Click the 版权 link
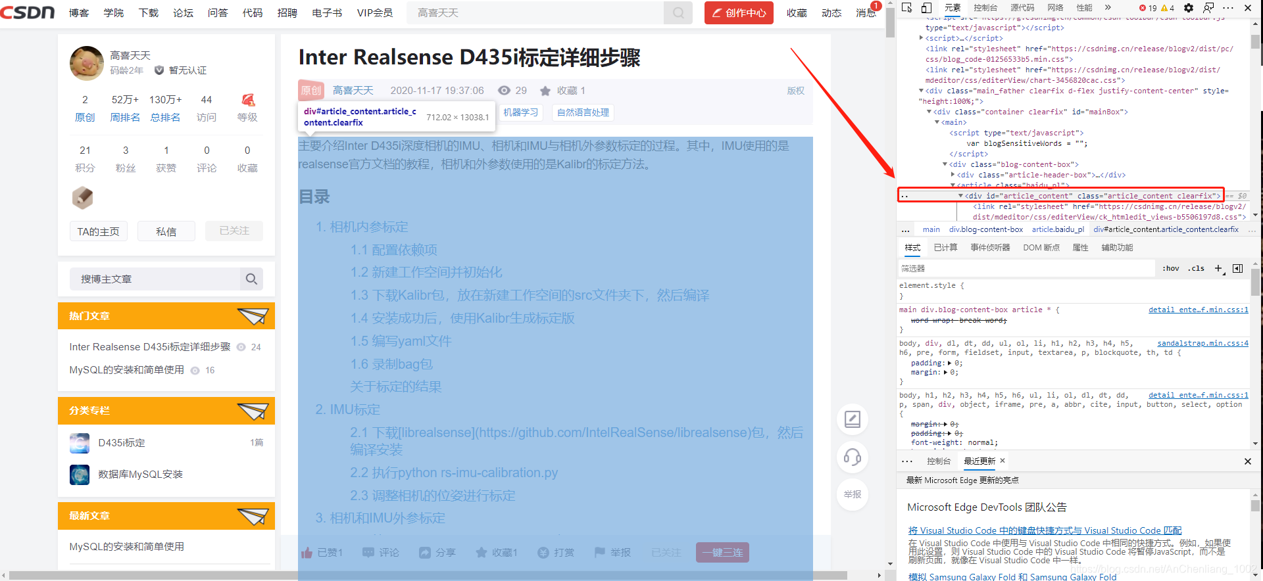This screenshot has width=1263, height=581. [x=796, y=91]
